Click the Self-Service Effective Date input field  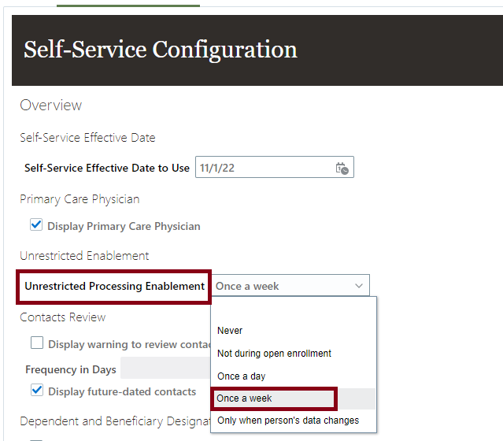264,168
